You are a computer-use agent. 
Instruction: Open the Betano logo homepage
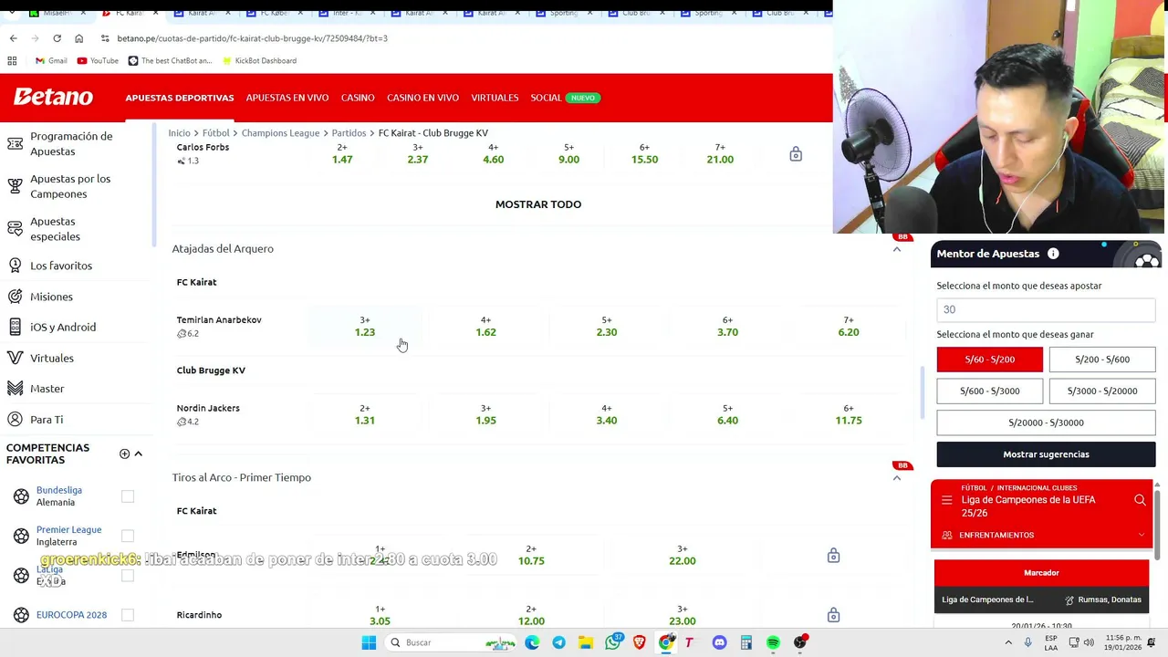click(x=53, y=97)
